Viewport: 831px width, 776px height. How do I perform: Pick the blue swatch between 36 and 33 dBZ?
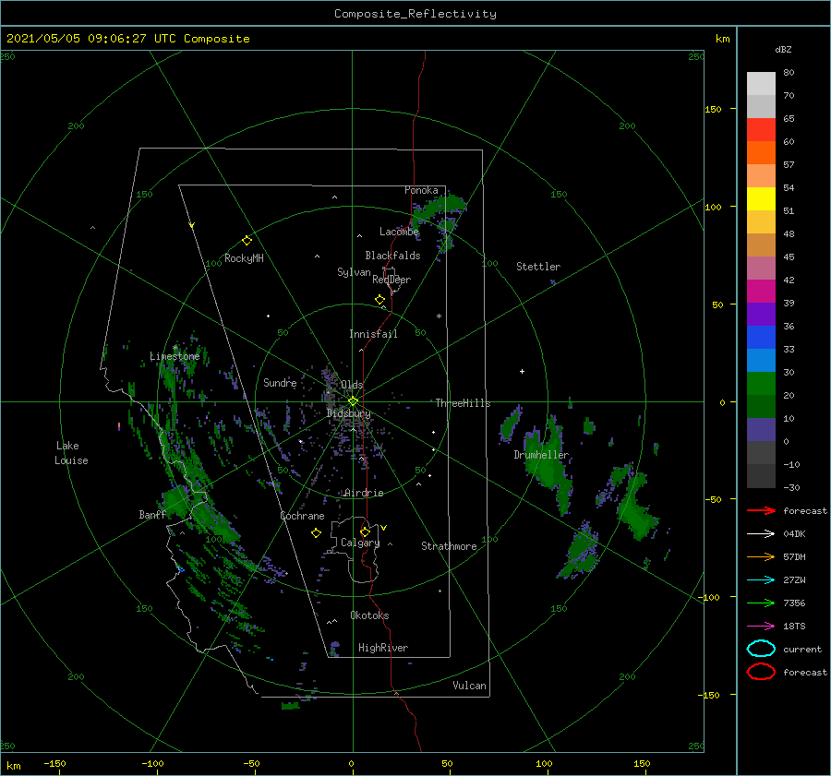(x=761, y=338)
